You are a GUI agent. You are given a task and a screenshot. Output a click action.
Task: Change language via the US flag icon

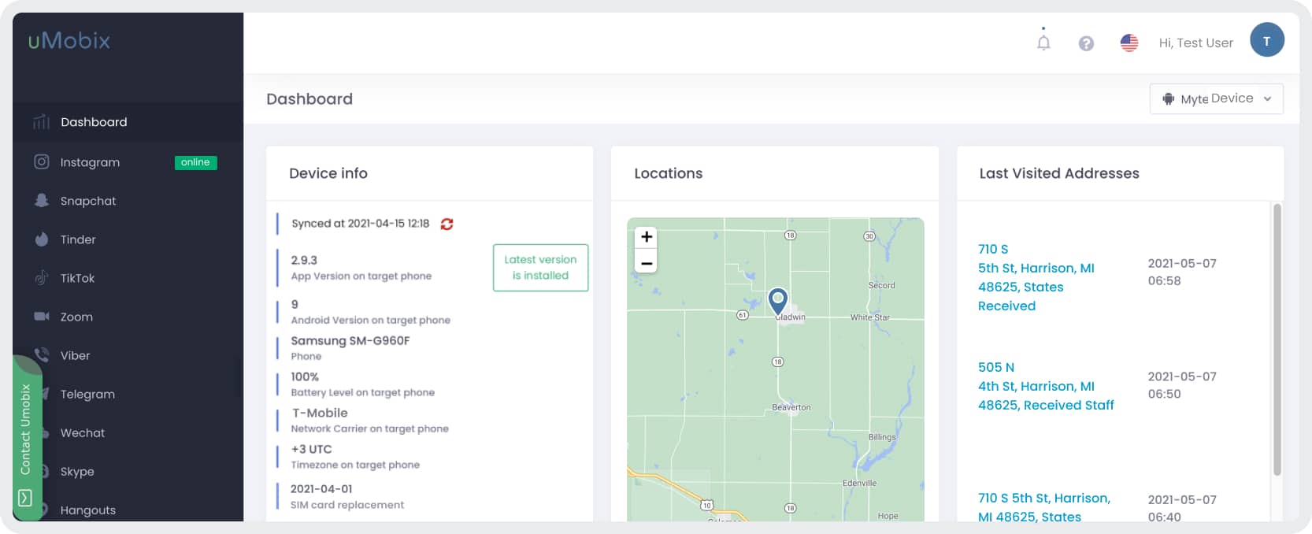pyautogui.click(x=1129, y=43)
